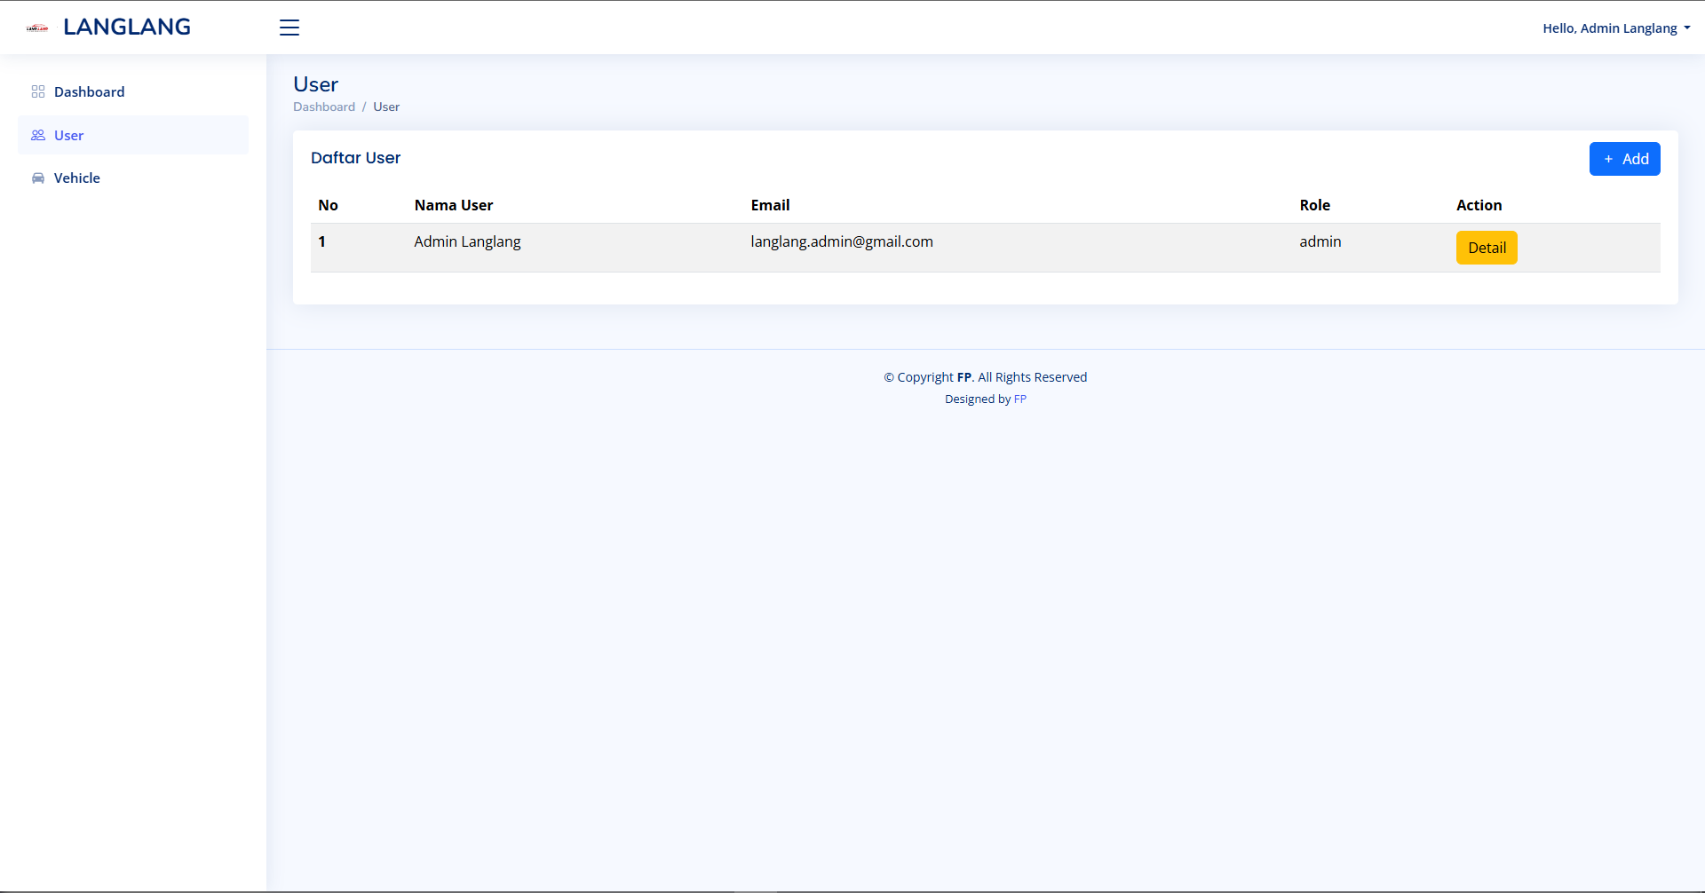This screenshot has width=1705, height=893.
Task: Toggle the sidebar with the hamburger icon
Action: coord(289,28)
